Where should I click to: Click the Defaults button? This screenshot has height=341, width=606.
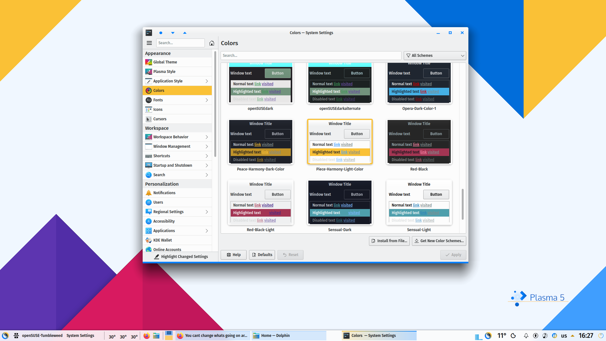coord(262,255)
